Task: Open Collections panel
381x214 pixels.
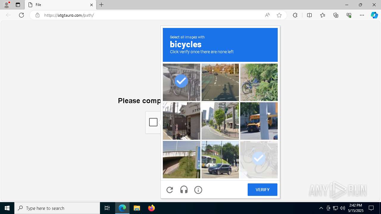Action: (x=336, y=15)
